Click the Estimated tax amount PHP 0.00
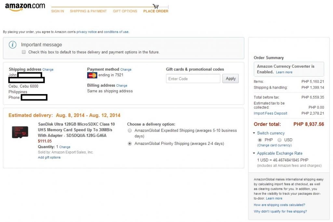The height and width of the screenshot is (222, 333). tap(316, 107)
